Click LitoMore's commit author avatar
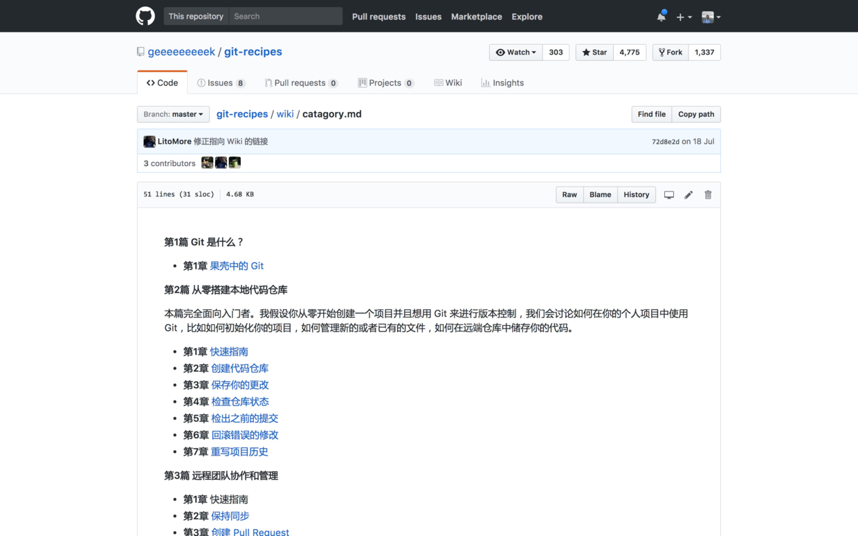This screenshot has width=858, height=536. pos(149,142)
